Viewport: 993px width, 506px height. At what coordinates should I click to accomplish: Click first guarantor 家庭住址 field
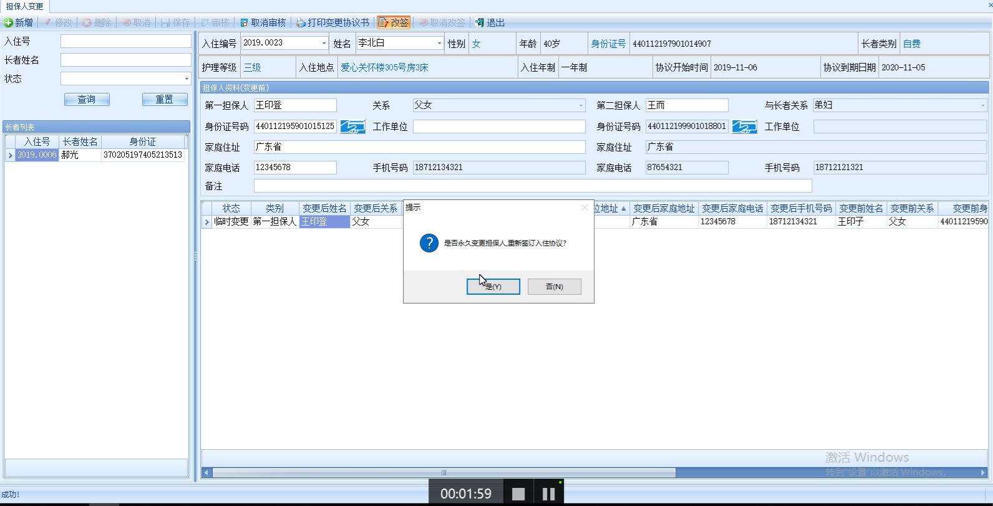point(420,147)
